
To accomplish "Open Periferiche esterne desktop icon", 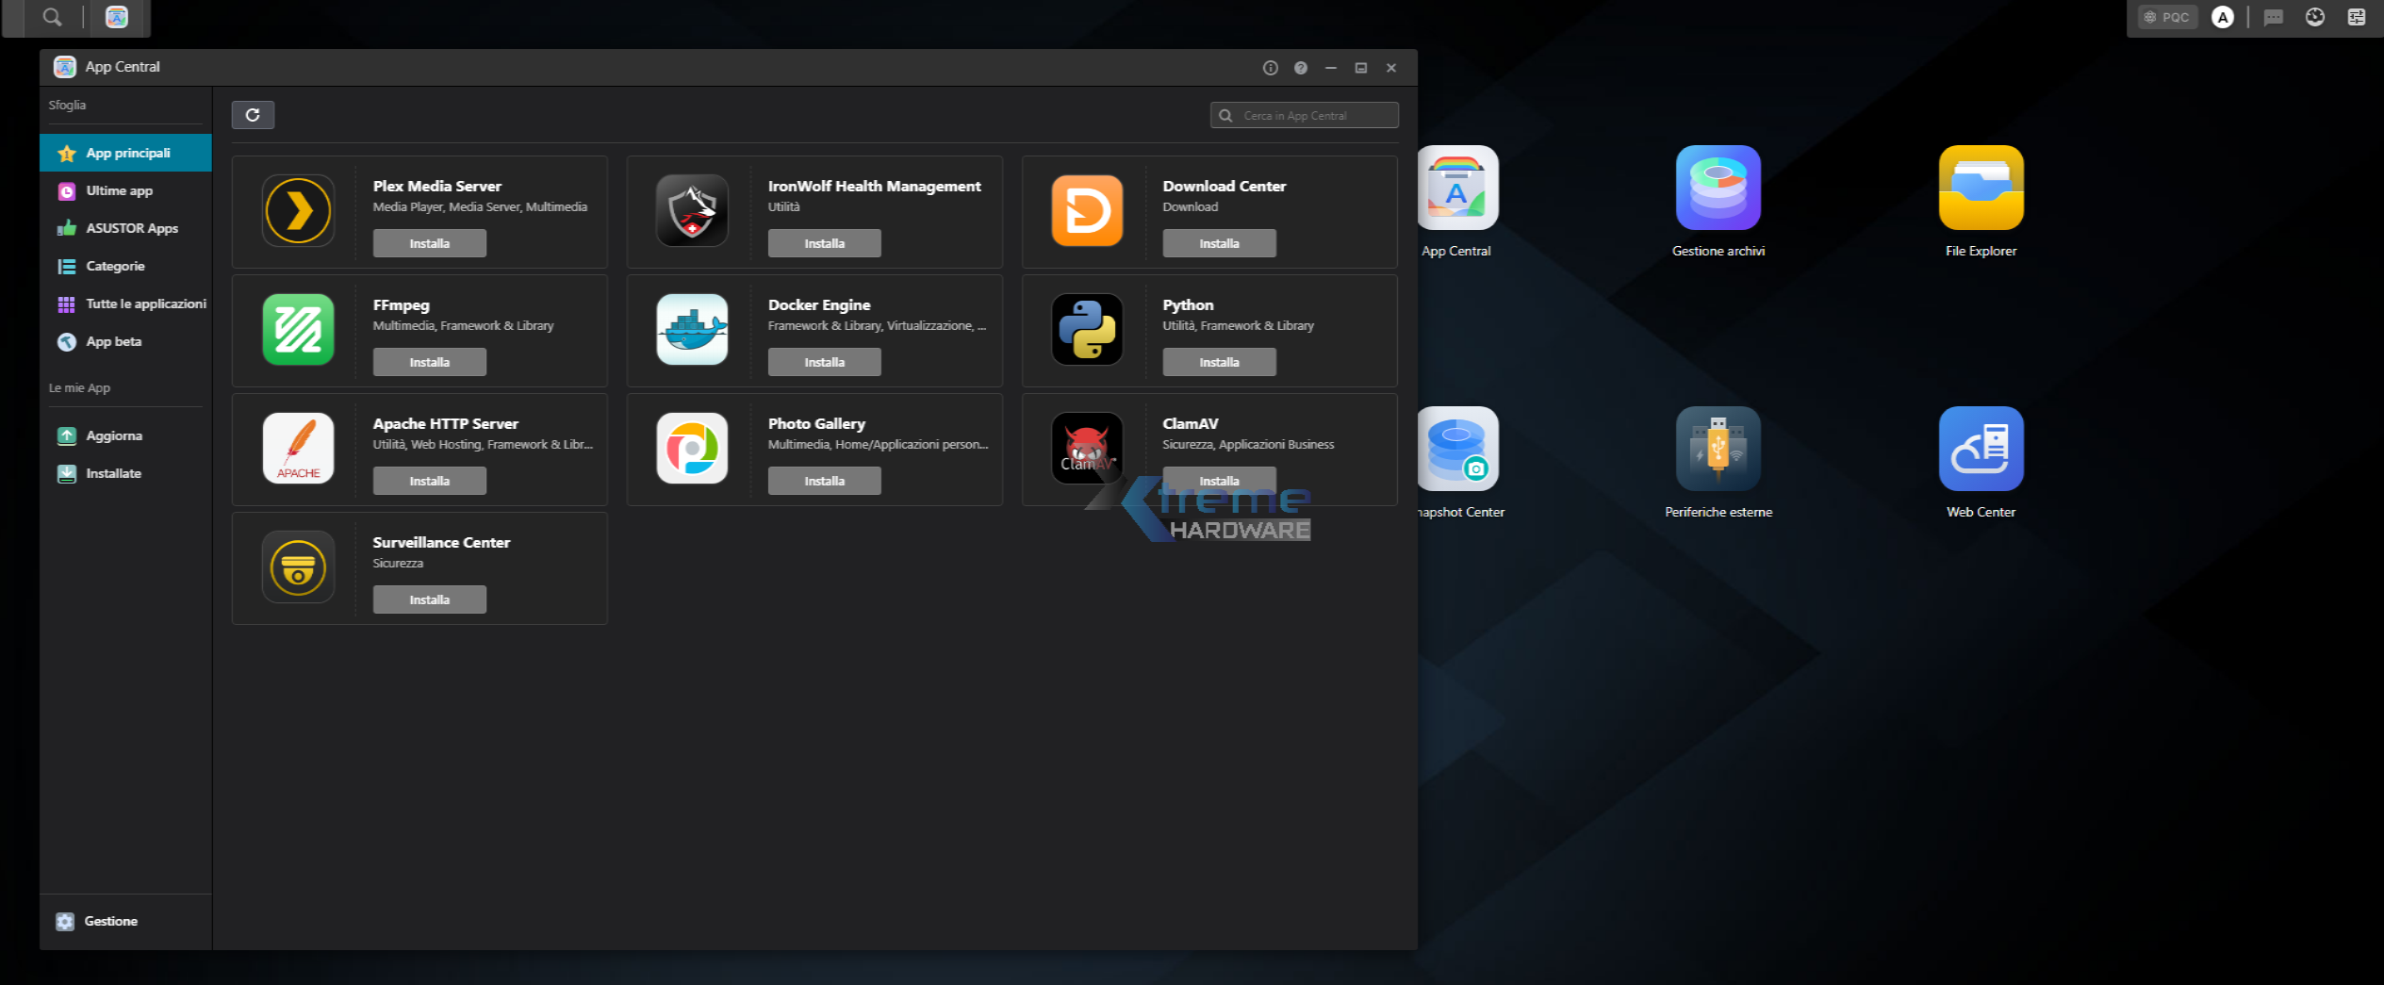I will pyautogui.click(x=1718, y=449).
